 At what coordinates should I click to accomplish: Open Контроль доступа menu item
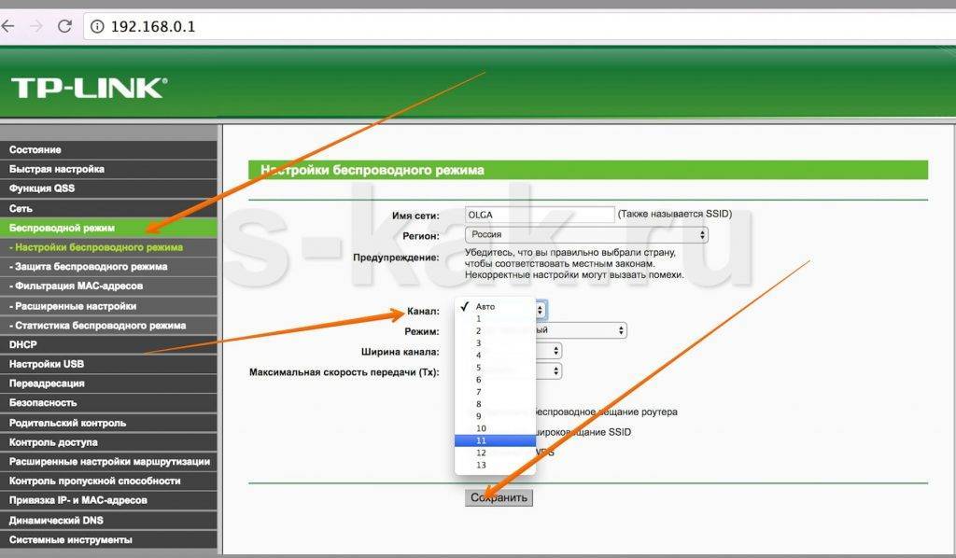(x=108, y=442)
